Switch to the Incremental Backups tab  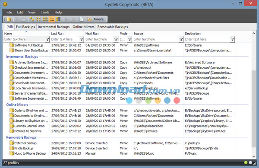[x=54, y=27]
